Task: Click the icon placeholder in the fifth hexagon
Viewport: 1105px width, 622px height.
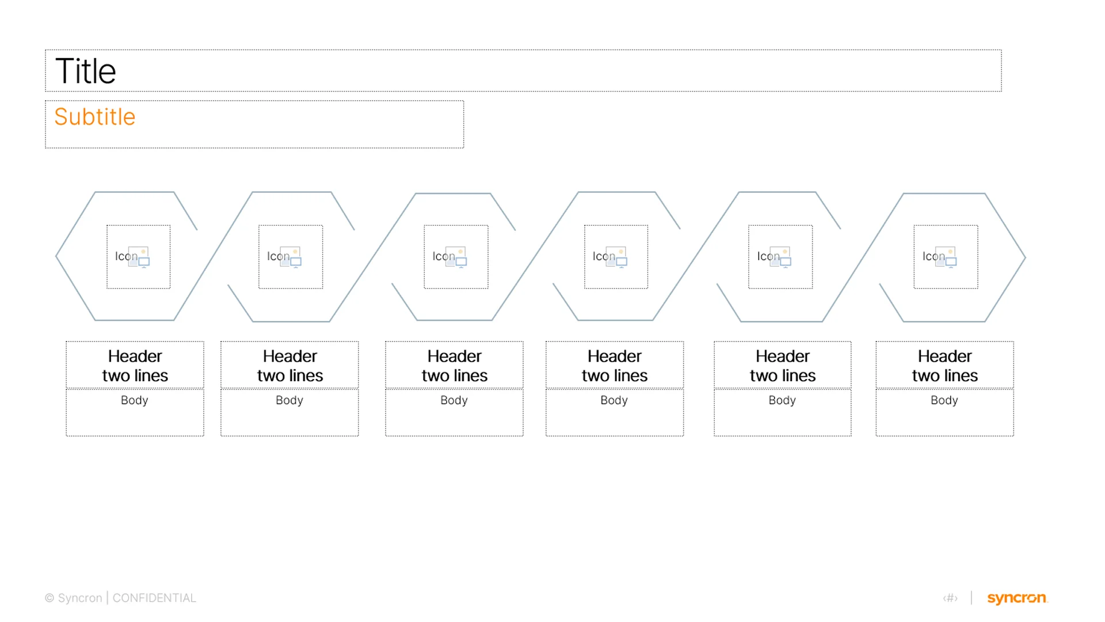Action: coord(780,257)
